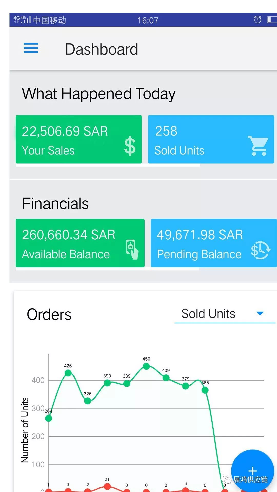Screen dimensions: 277x492
Task: Tap the alarm clock status icon
Action: 258,20
